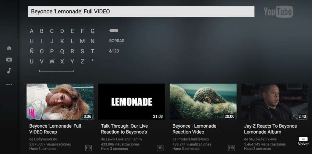Select letter I on the keyboard
The height and width of the screenshot is (154, 312).
pos(41,41)
